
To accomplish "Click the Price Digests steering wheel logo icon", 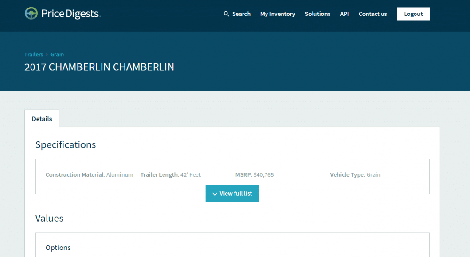I will (31, 14).
